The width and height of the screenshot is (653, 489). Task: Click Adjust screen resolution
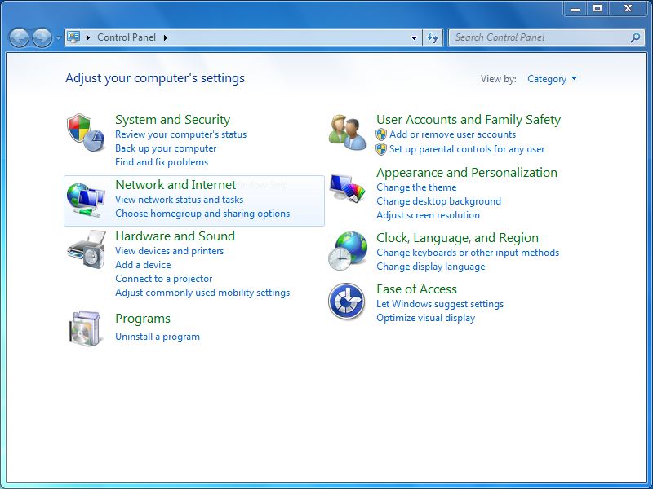[x=428, y=215]
